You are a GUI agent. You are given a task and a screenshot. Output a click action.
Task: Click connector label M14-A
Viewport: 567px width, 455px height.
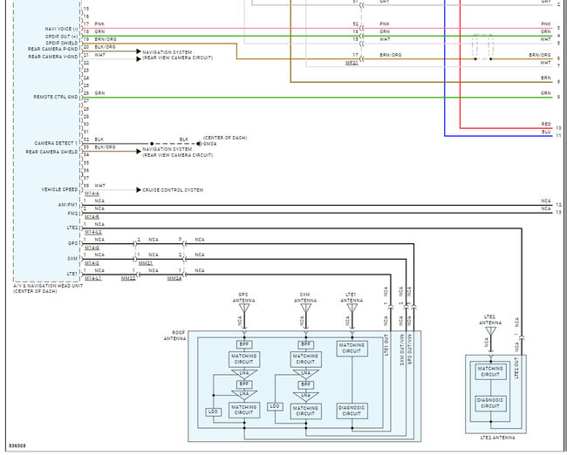[92, 194]
